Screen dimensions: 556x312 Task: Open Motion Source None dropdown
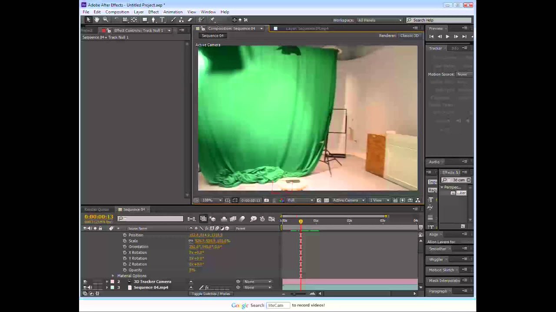click(x=465, y=74)
